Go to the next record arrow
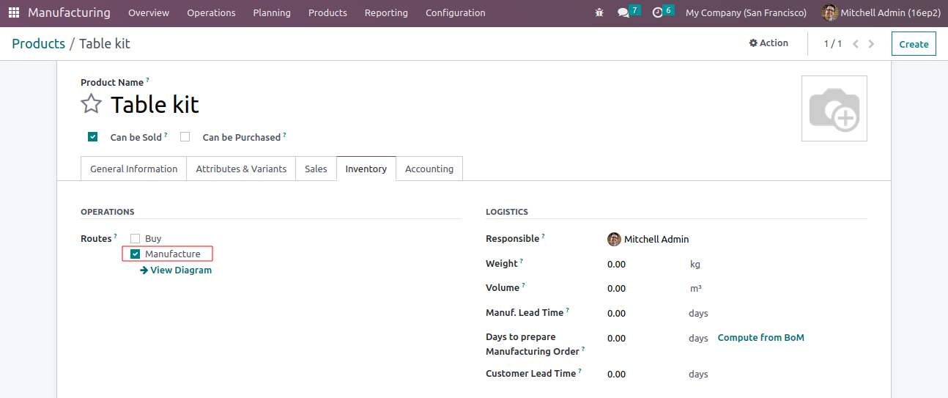Screen dimensions: 948x398 871,44
